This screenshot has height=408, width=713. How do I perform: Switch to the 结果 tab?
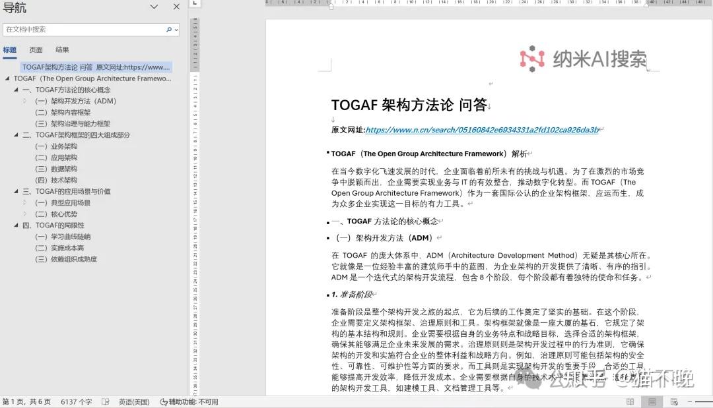coord(62,50)
